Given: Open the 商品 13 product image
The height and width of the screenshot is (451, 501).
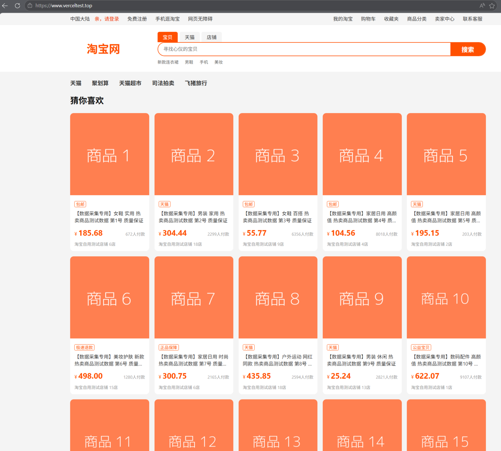Looking at the screenshot, I should tap(278, 425).
